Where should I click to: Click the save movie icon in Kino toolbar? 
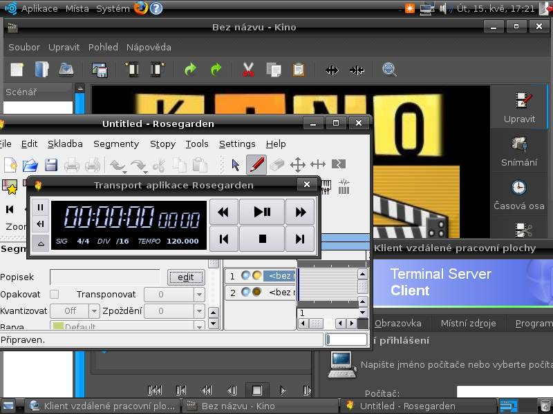[x=66, y=70]
